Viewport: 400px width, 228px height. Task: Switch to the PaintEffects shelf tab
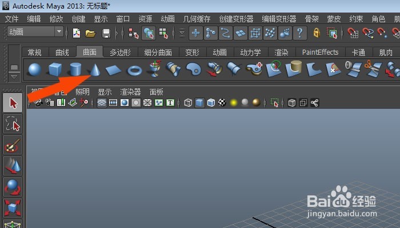point(320,52)
